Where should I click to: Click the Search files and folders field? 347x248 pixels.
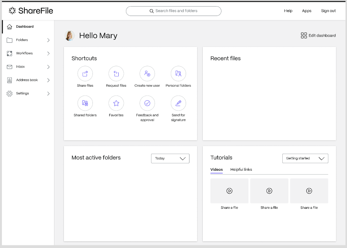(x=173, y=11)
